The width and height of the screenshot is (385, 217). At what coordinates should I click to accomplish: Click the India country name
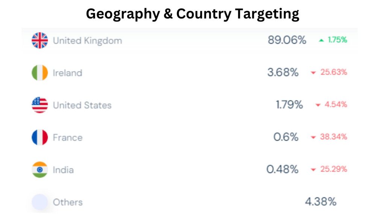click(63, 170)
